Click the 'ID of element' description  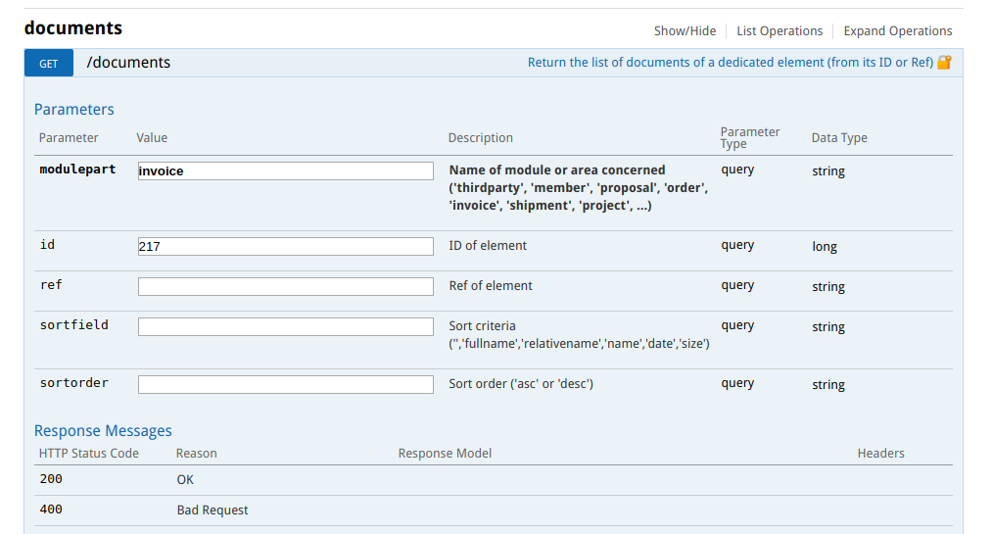pyautogui.click(x=488, y=245)
